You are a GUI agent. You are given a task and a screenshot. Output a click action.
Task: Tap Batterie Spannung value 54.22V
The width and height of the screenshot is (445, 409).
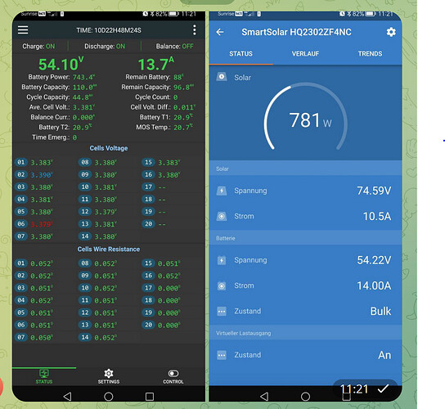point(374,260)
